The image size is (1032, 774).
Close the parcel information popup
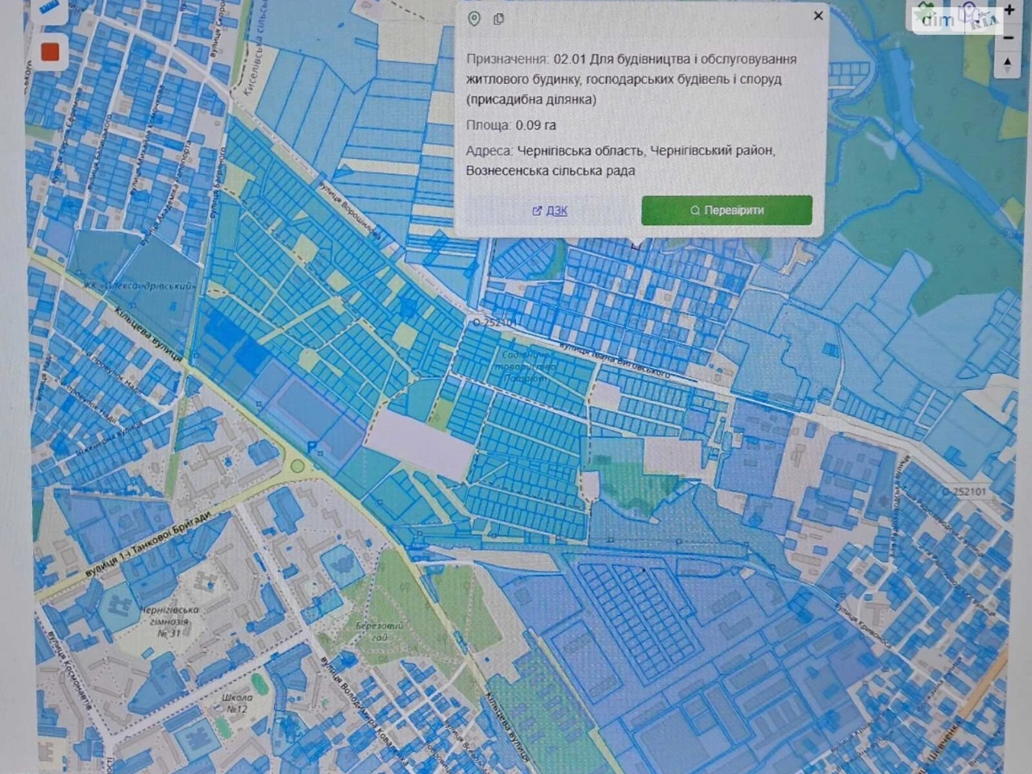[818, 15]
